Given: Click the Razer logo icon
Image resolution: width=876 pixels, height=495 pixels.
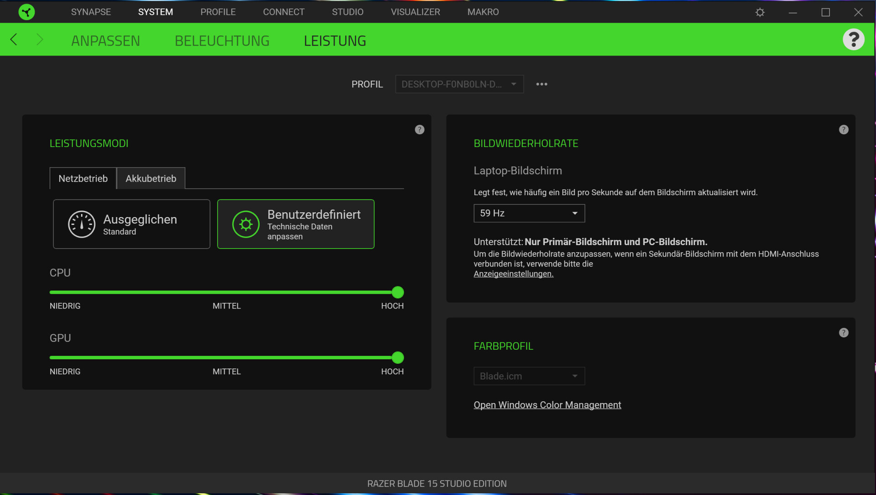Looking at the screenshot, I should [x=26, y=12].
